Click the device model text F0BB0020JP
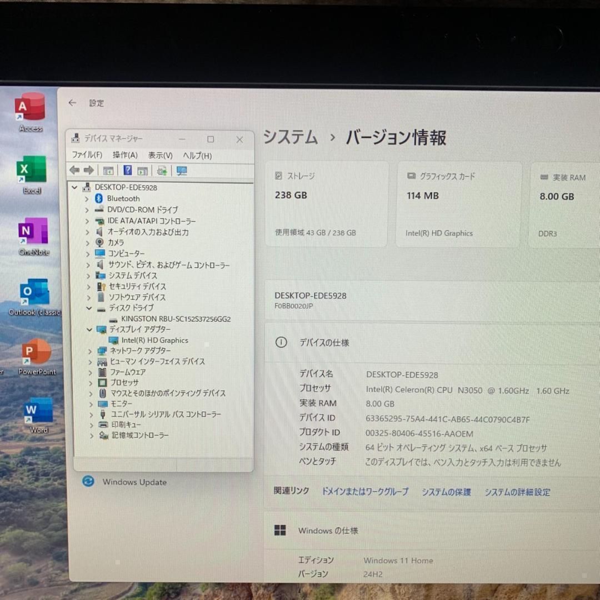Screen dimensions: 600x600 pos(293,306)
